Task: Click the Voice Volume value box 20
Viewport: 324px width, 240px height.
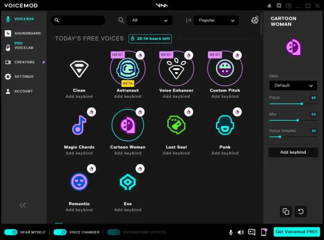Action: click(x=314, y=131)
